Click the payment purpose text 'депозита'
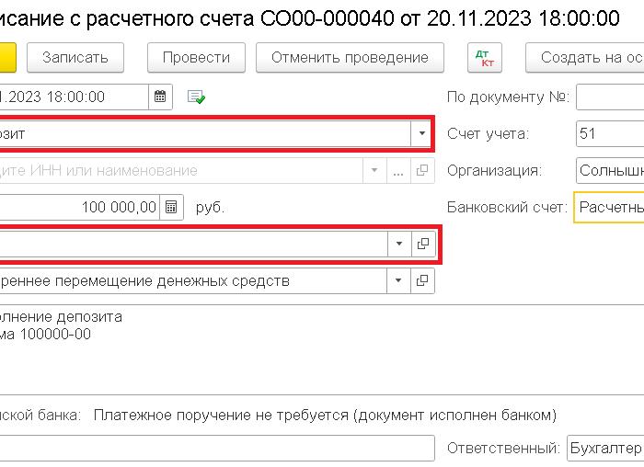This screenshot has width=644, height=467. pos(89,317)
